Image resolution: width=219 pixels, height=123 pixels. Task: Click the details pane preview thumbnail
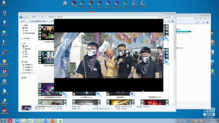tap(26, 108)
